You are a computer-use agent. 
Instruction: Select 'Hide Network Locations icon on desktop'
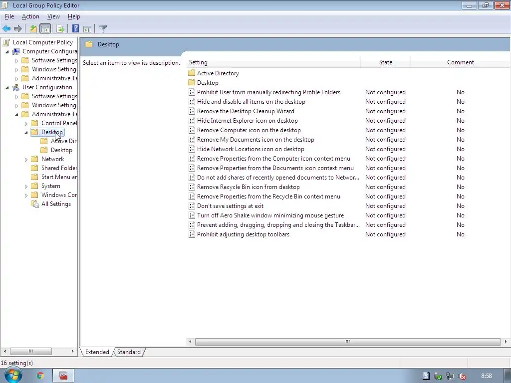pyautogui.click(x=251, y=149)
